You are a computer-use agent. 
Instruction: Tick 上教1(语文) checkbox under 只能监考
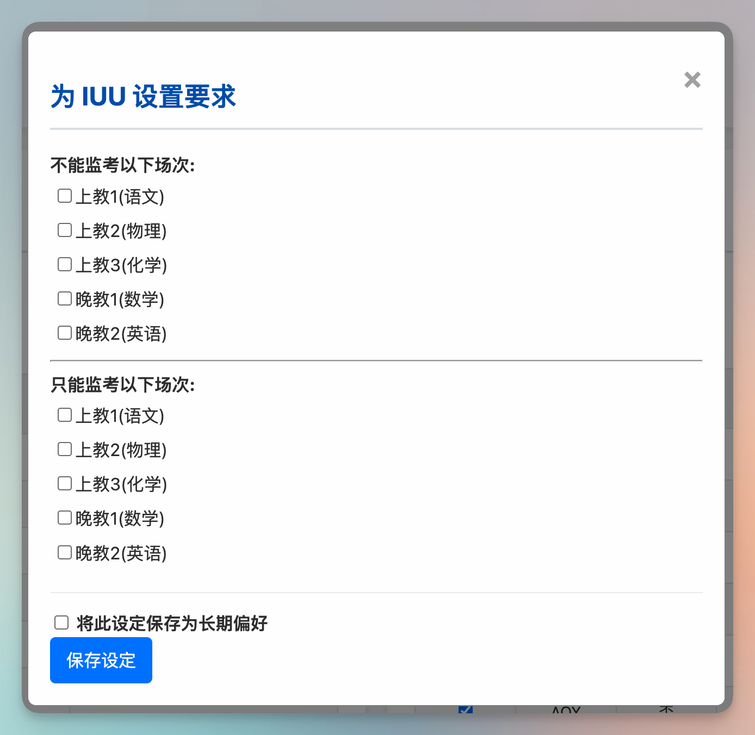click(x=65, y=415)
